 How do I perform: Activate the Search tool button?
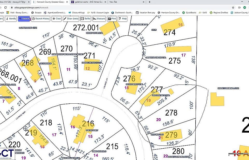24,19
